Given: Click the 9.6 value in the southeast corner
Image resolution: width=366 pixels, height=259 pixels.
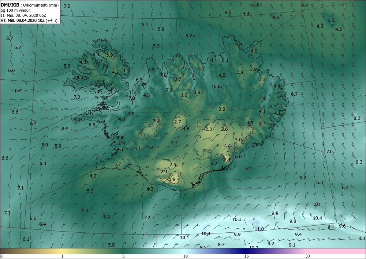Looking at the screenshot, I should pyautogui.click(x=342, y=226).
